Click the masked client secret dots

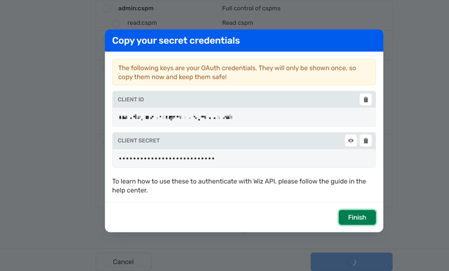[166, 159]
